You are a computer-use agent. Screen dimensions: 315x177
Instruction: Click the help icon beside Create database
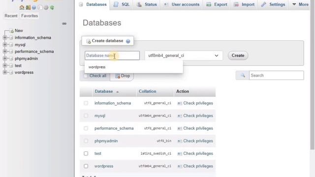128,41
